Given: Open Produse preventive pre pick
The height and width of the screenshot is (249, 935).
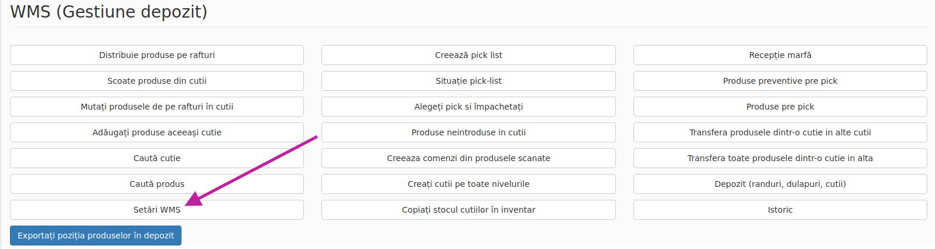Looking at the screenshot, I should pyautogui.click(x=780, y=81).
